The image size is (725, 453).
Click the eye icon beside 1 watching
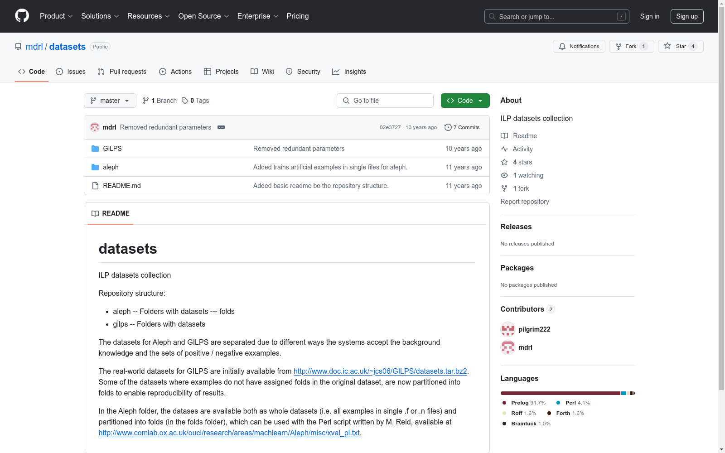(504, 175)
